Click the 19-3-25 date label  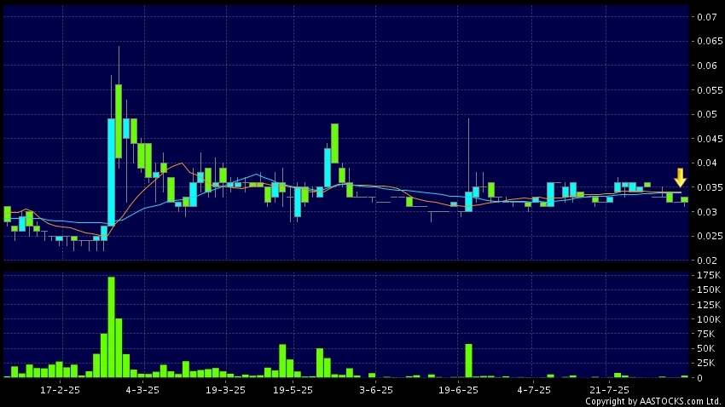coord(225,390)
